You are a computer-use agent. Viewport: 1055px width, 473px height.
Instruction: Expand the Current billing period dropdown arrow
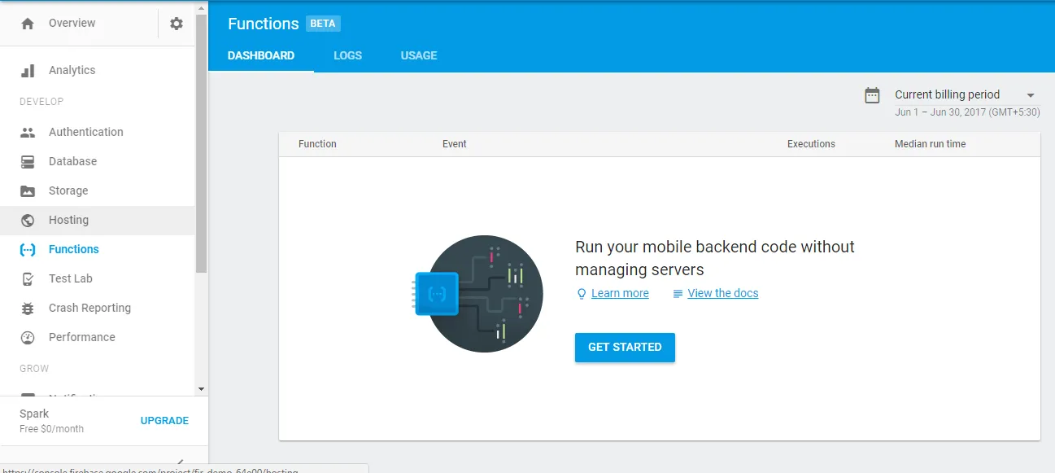[1031, 95]
